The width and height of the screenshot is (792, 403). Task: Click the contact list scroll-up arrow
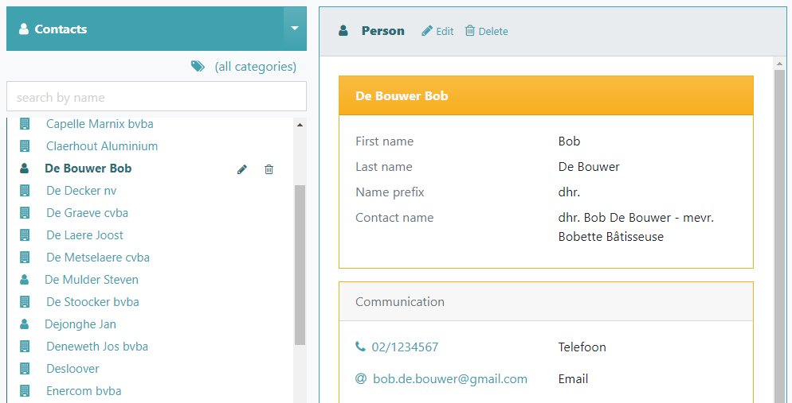pos(300,125)
